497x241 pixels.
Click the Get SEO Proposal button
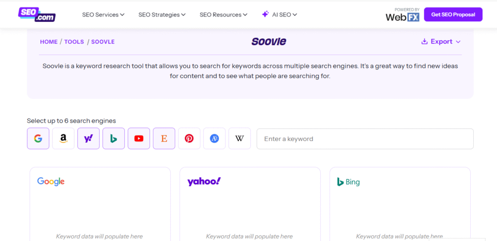(453, 15)
